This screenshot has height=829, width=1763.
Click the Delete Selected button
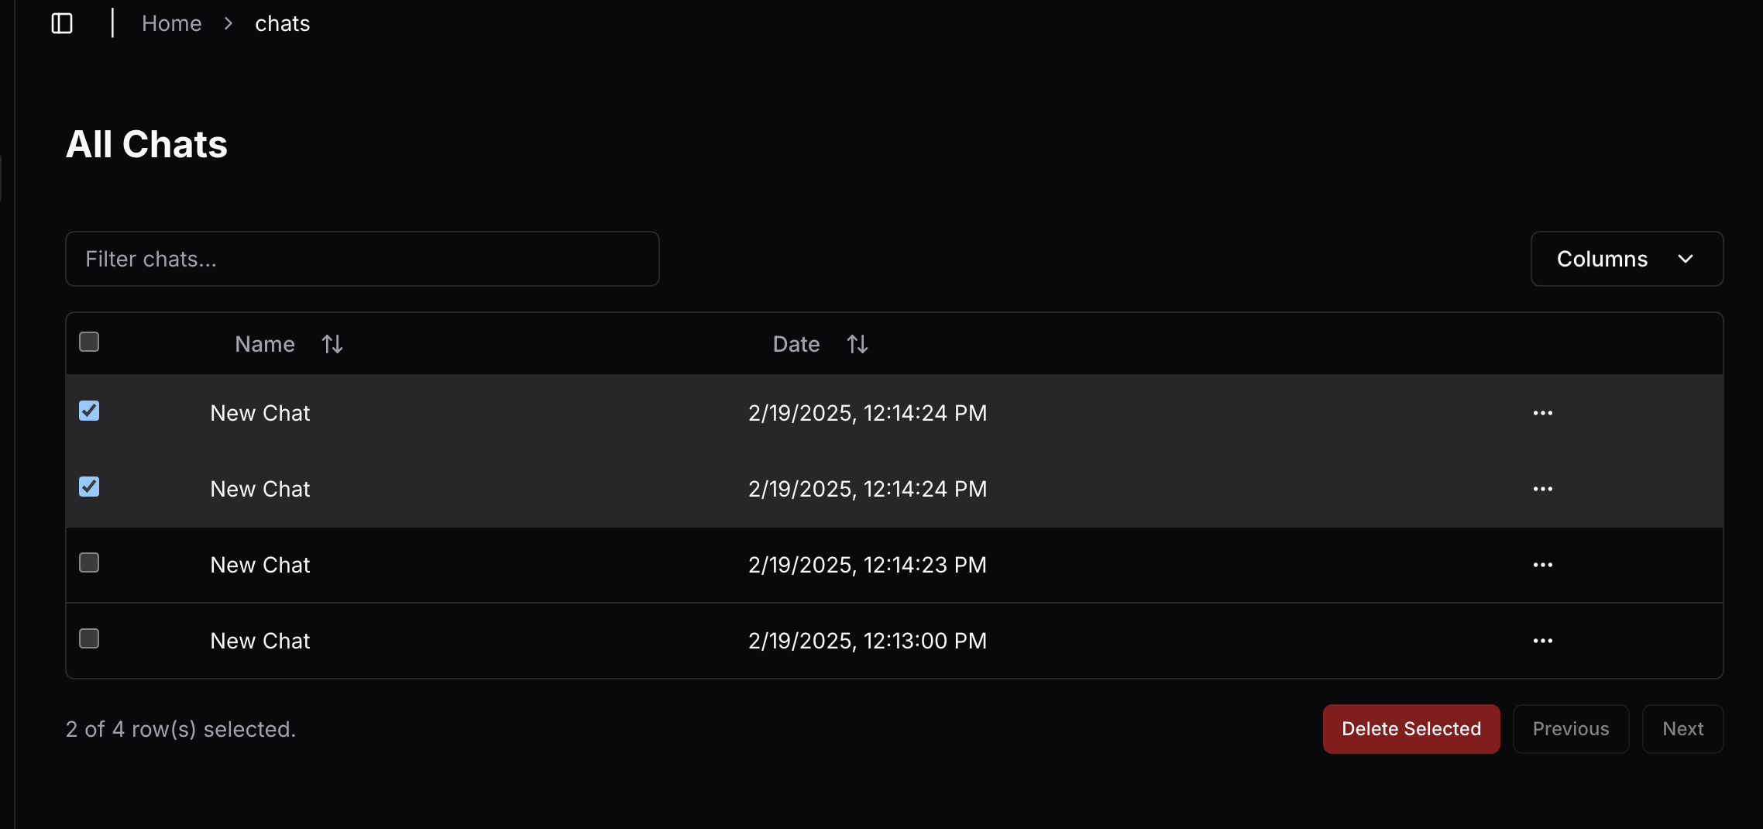coord(1411,729)
